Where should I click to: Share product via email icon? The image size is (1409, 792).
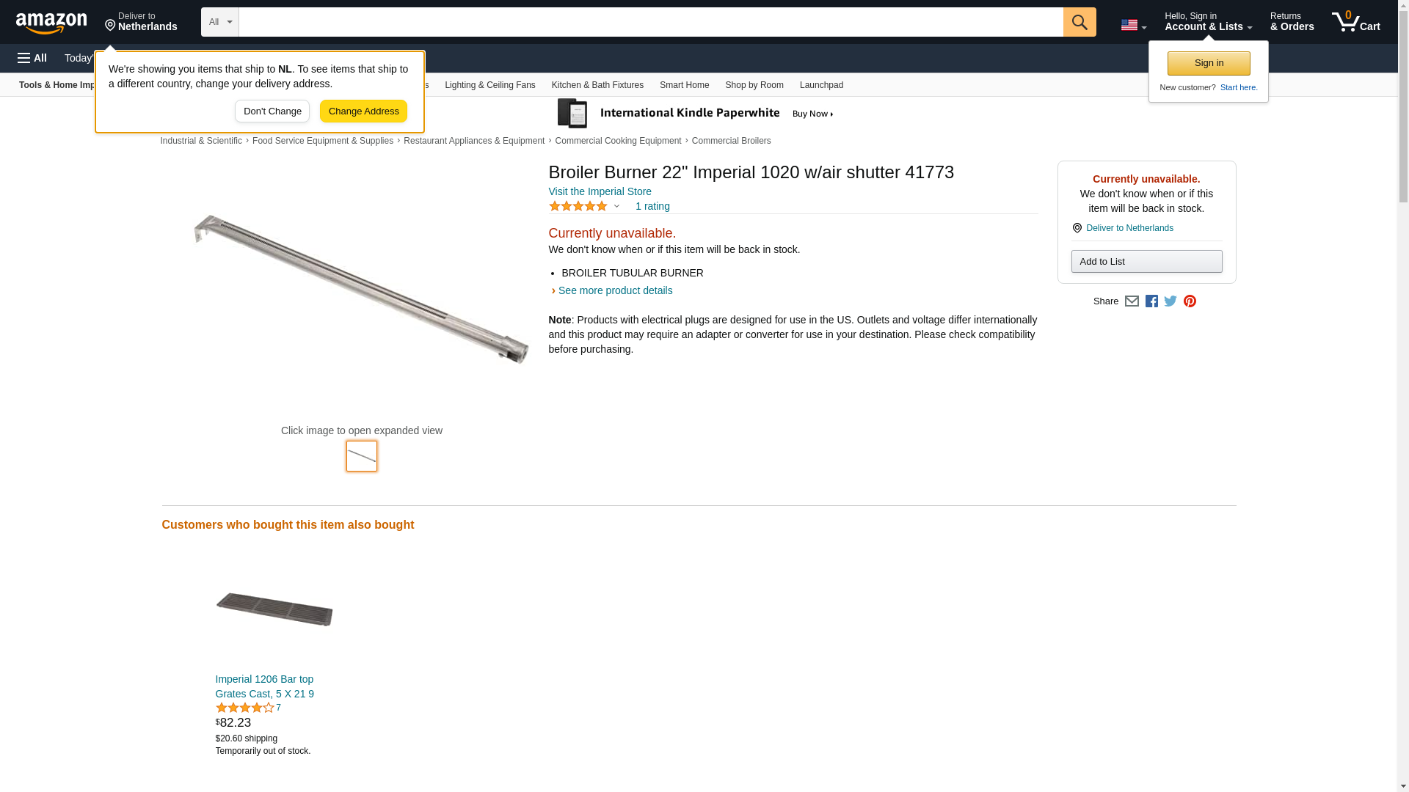(1132, 301)
